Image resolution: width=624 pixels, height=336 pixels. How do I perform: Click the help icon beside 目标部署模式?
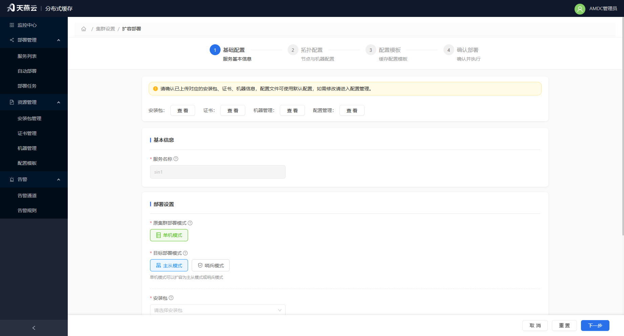[x=185, y=253]
